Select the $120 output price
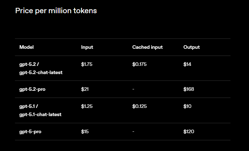The height and width of the screenshot is (151, 249). click(x=189, y=131)
